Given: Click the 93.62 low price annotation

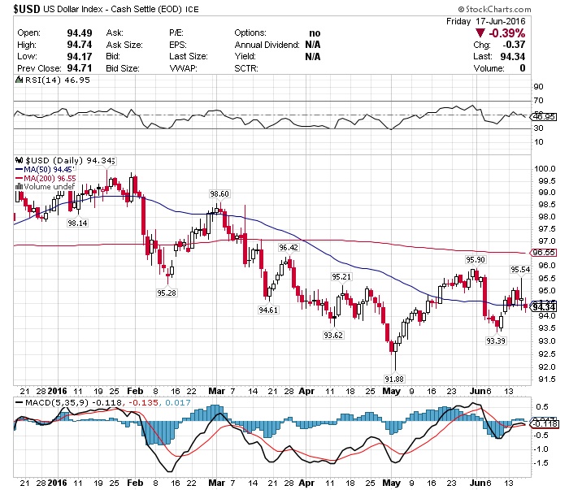Looking at the screenshot, I should tap(333, 335).
